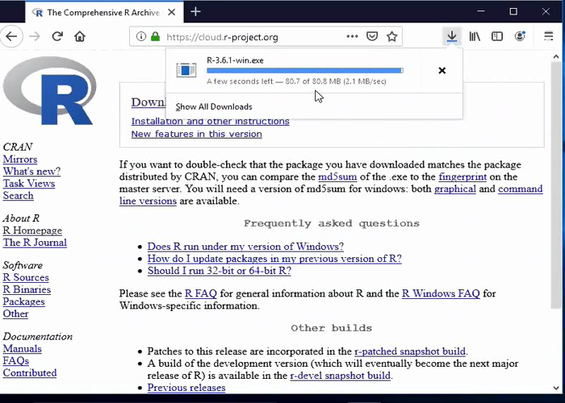Image resolution: width=565 pixels, height=403 pixels.
Task: Click the address bar URL field
Action: [x=250, y=37]
